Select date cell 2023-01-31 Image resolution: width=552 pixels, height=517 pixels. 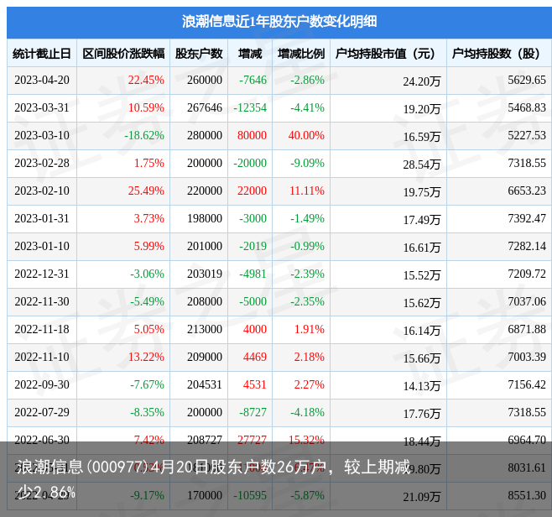click(42, 218)
